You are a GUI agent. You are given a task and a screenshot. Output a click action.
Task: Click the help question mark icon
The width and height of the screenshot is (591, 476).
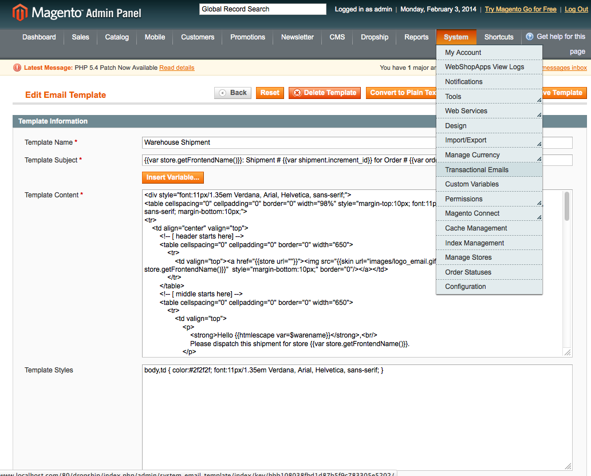click(530, 37)
